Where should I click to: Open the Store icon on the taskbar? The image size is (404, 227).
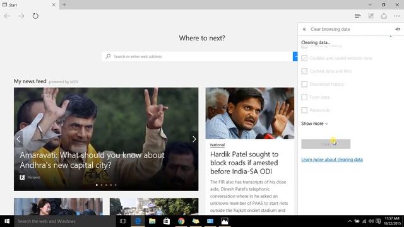coord(167,221)
